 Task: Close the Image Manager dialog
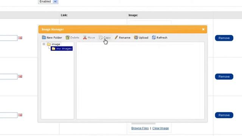tap(203, 29)
